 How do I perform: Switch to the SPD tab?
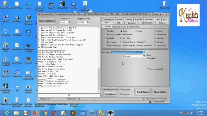(x=119, y=23)
